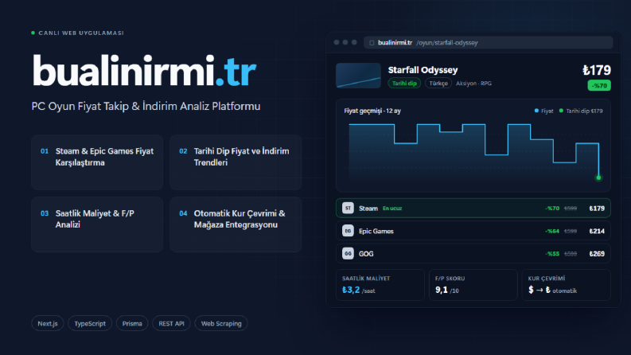
Task: Click the green Tarihi dip legend marker
Action: (x=561, y=111)
